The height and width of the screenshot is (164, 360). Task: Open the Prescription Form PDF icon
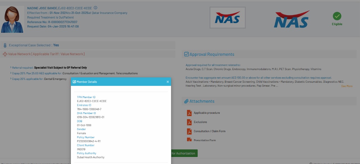click(189, 140)
